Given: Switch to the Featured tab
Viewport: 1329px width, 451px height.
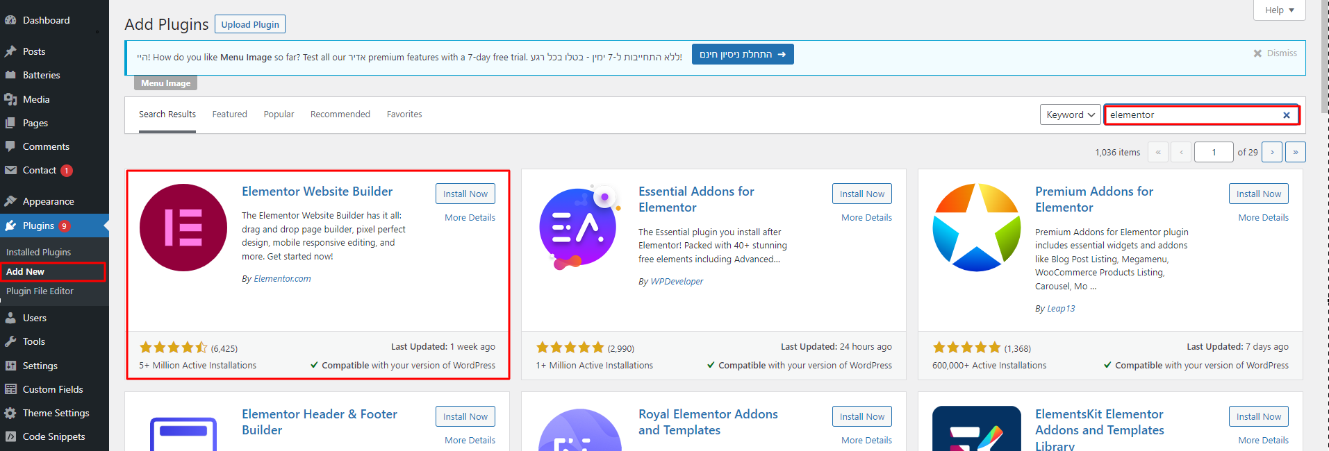Looking at the screenshot, I should click(230, 114).
